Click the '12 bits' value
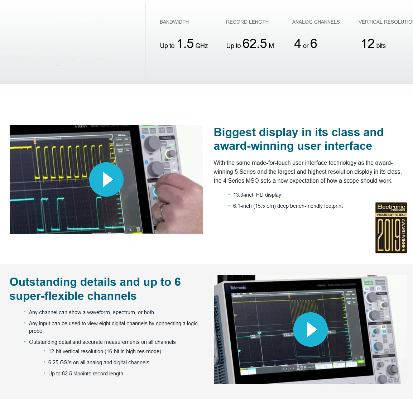 coord(373,44)
